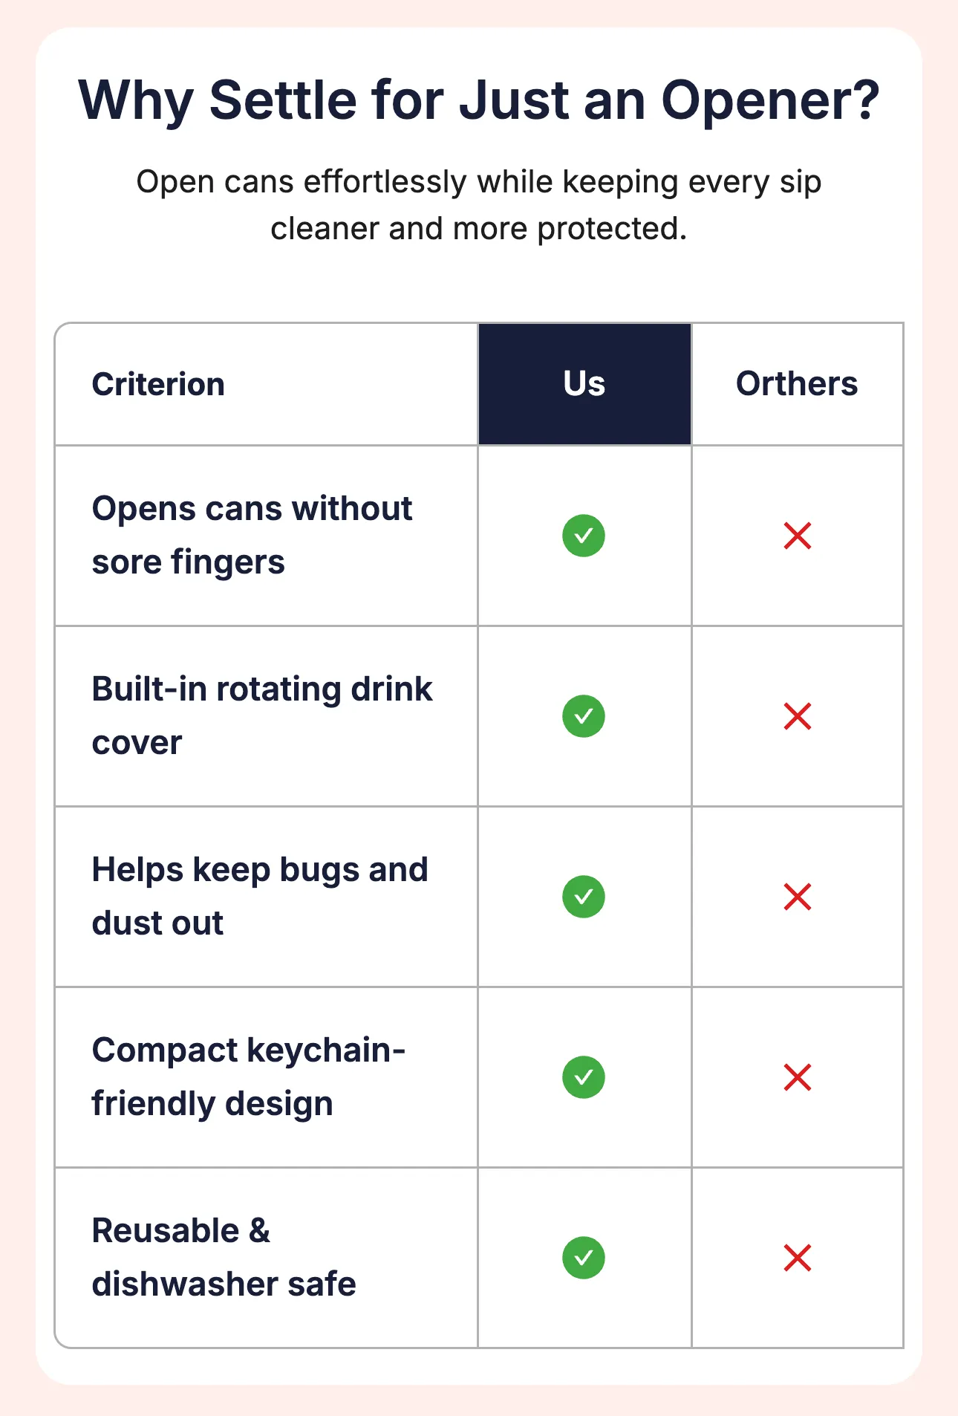
Task: Click red X for bugs and dust row
Action: point(798,897)
